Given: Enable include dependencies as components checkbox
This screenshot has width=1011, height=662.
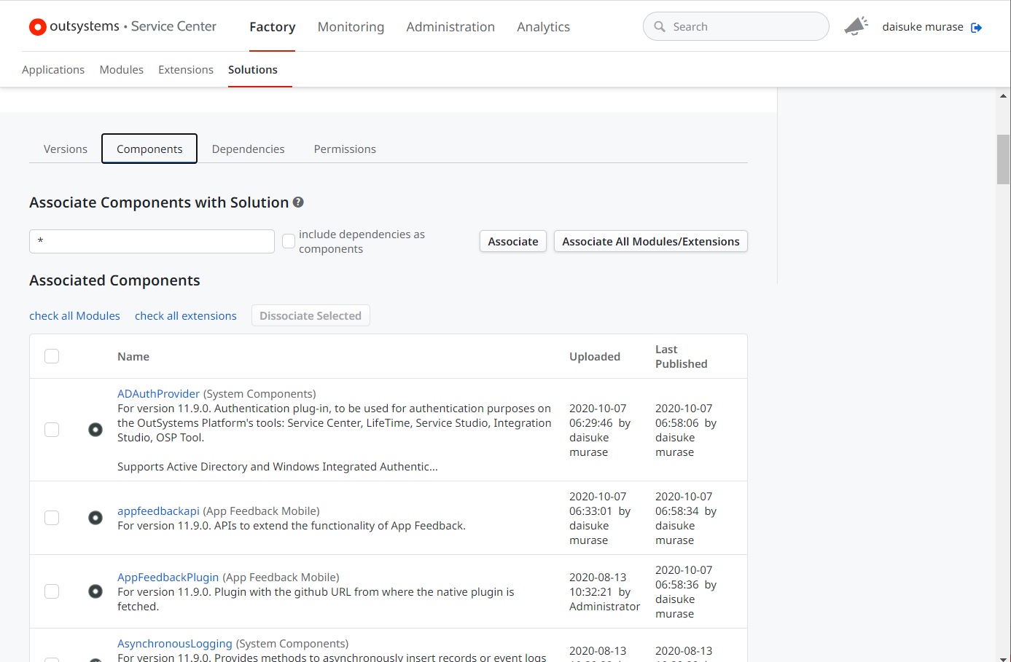Looking at the screenshot, I should (x=289, y=241).
